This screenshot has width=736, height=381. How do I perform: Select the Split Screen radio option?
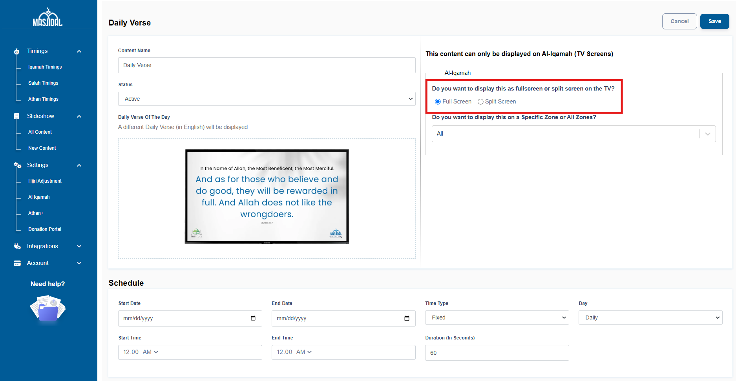click(480, 102)
